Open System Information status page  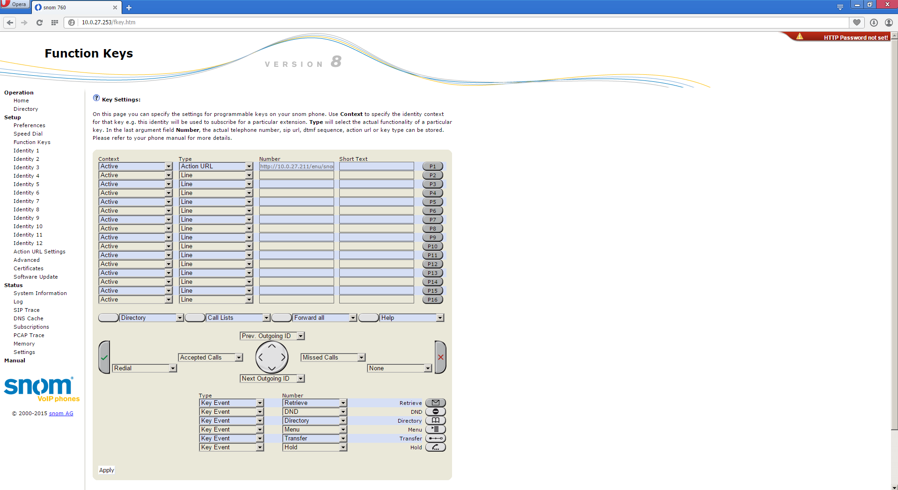point(40,293)
